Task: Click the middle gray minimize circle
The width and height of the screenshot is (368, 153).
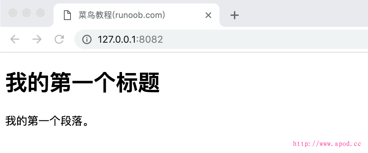Action: point(27,13)
